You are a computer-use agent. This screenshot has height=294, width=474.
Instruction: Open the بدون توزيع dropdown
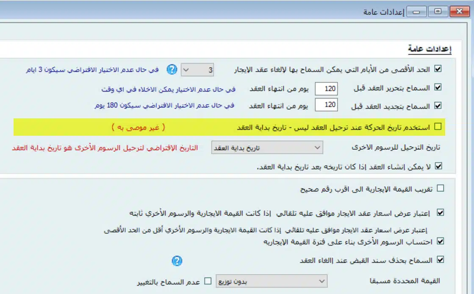[271, 281]
